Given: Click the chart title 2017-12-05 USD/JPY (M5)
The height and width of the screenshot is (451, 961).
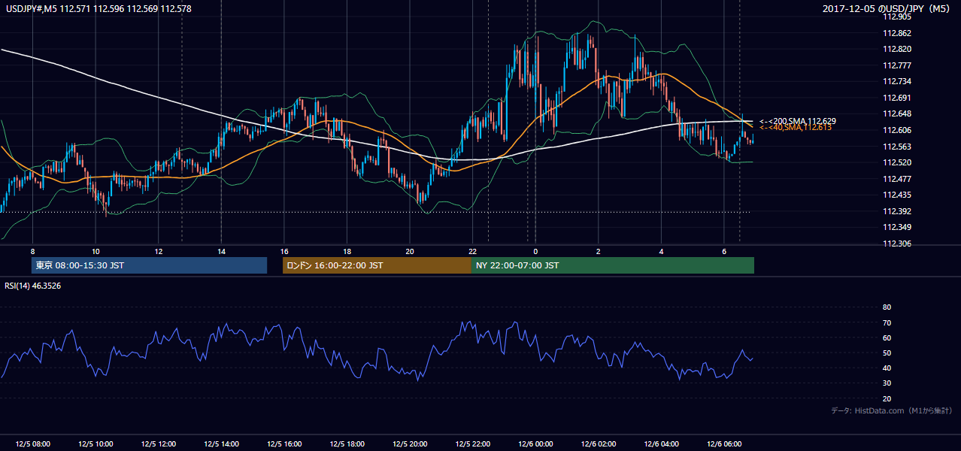Looking at the screenshot, I should click(x=887, y=8).
